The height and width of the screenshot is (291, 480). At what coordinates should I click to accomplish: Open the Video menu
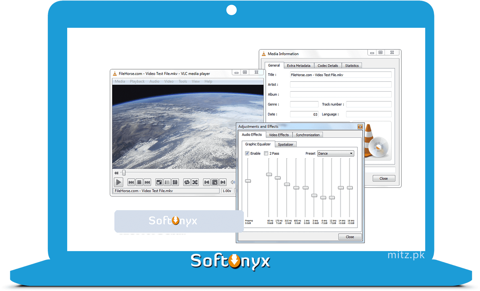169,81
